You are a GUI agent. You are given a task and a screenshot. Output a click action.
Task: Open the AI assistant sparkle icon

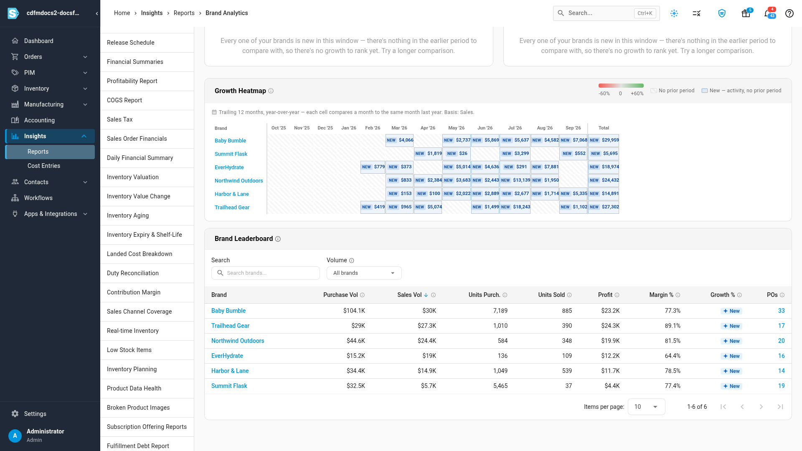coord(674,13)
